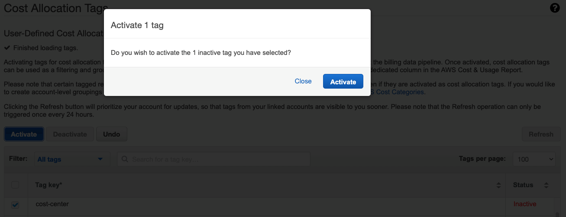Sort by the Tag key column arrows
The height and width of the screenshot is (217, 566).
(x=498, y=185)
